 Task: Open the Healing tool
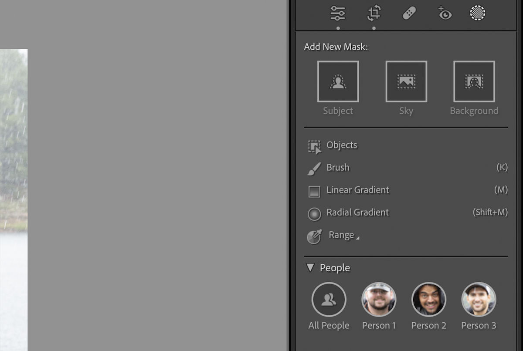[408, 13]
